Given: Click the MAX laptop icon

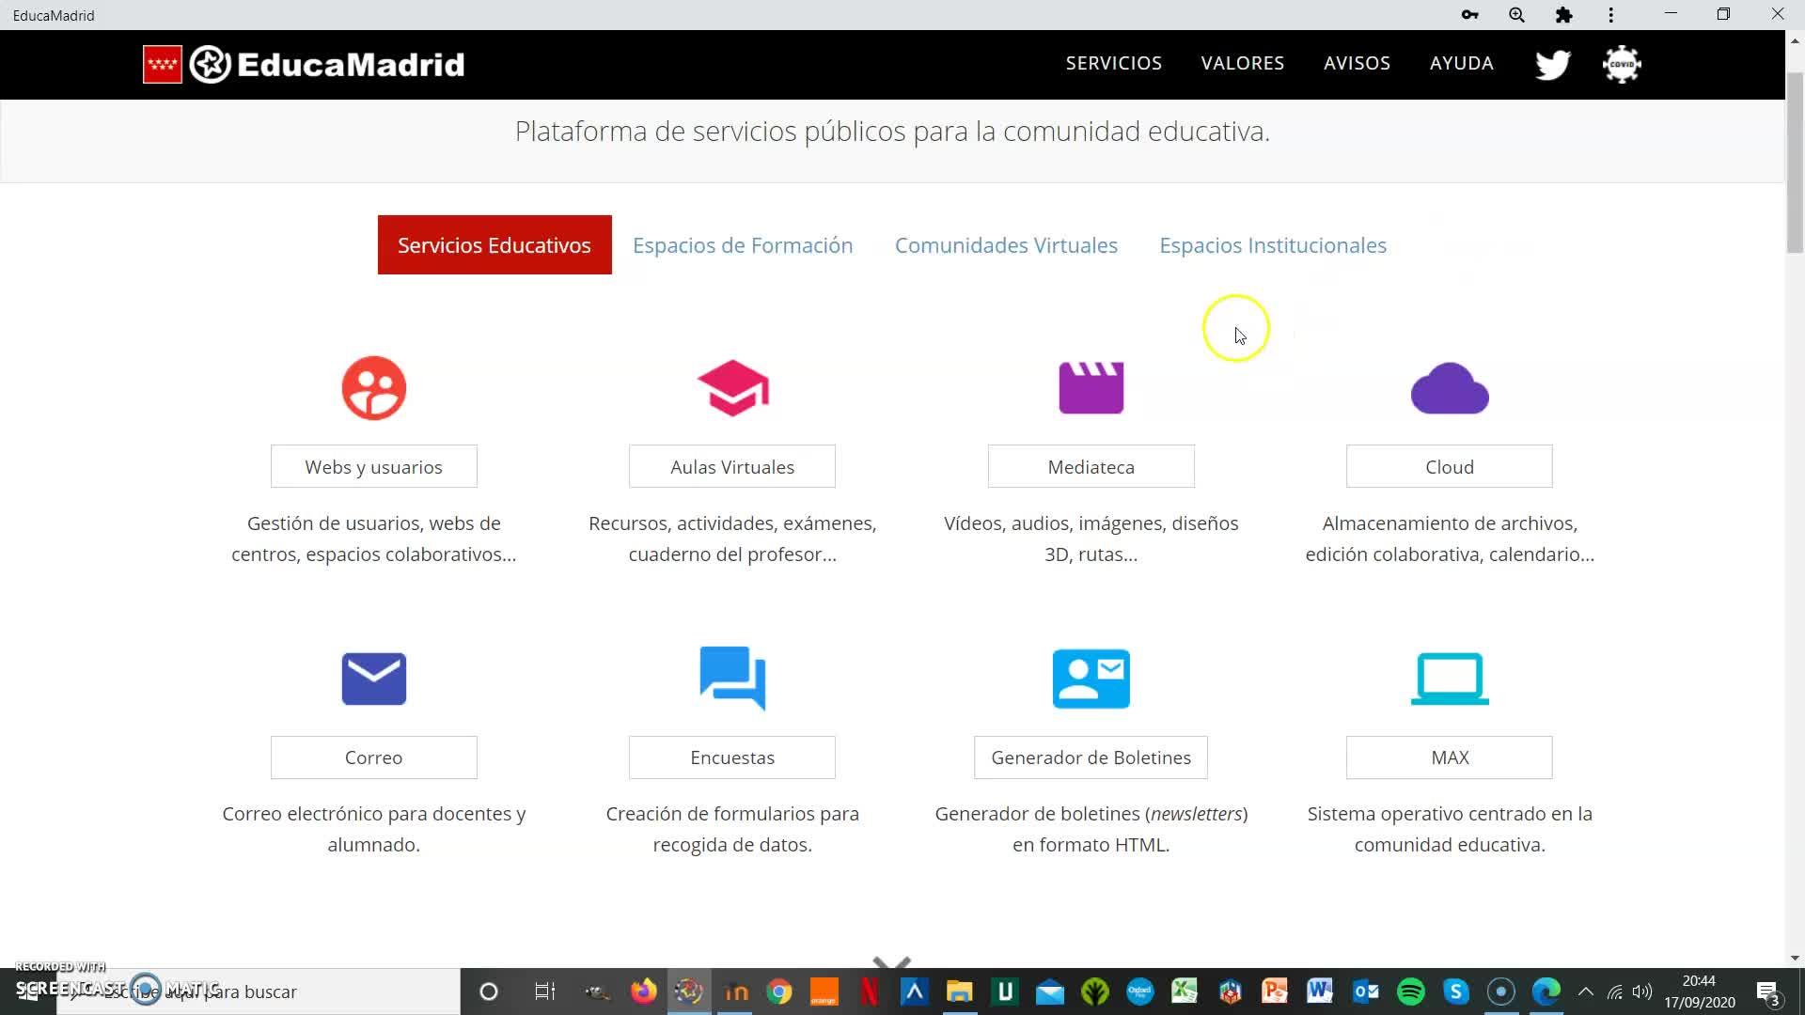Looking at the screenshot, I should [x=1449, y=679].
